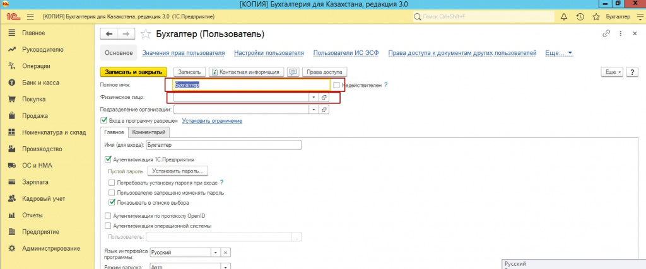The width and height of the screenshot is (646, 269).
Task: Open Настройки пользователя
Action: 269,53
